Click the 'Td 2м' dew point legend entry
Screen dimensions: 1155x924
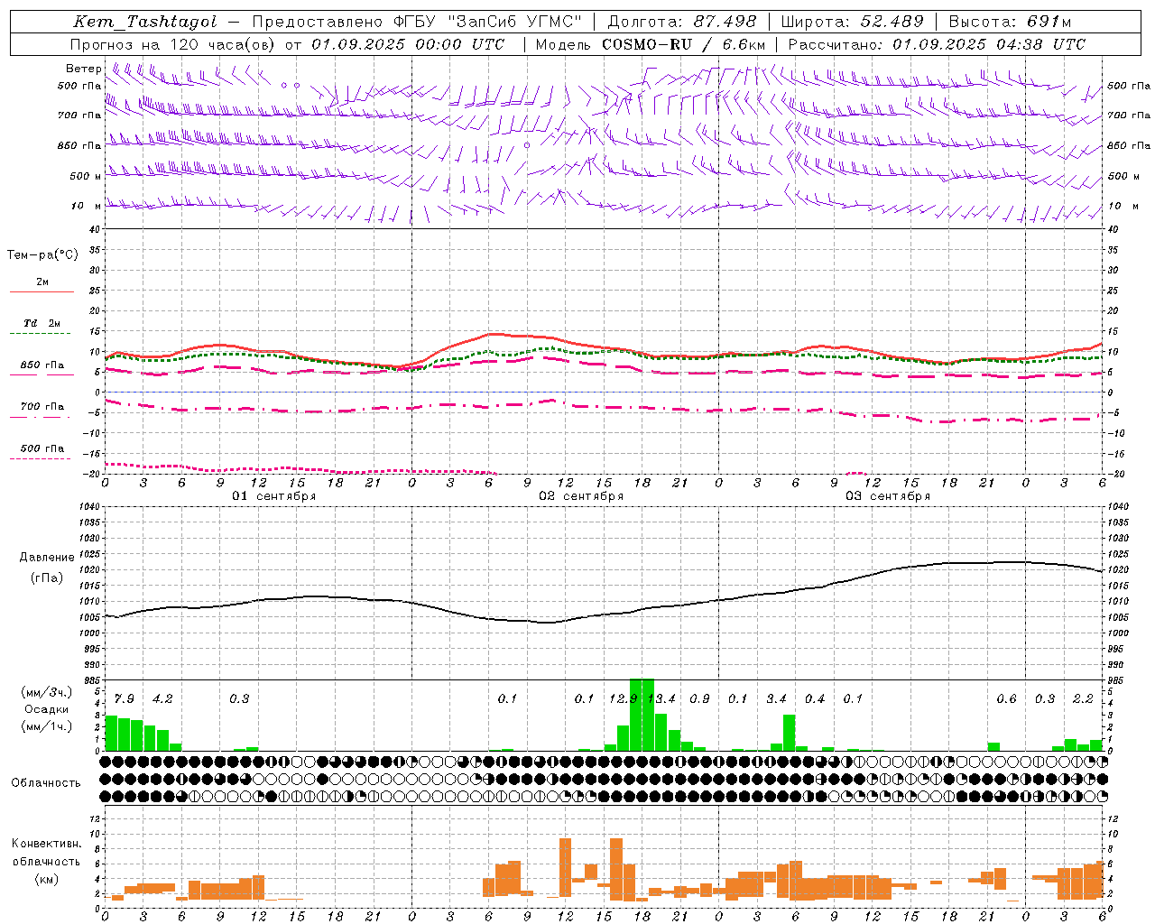click(42, 323)
